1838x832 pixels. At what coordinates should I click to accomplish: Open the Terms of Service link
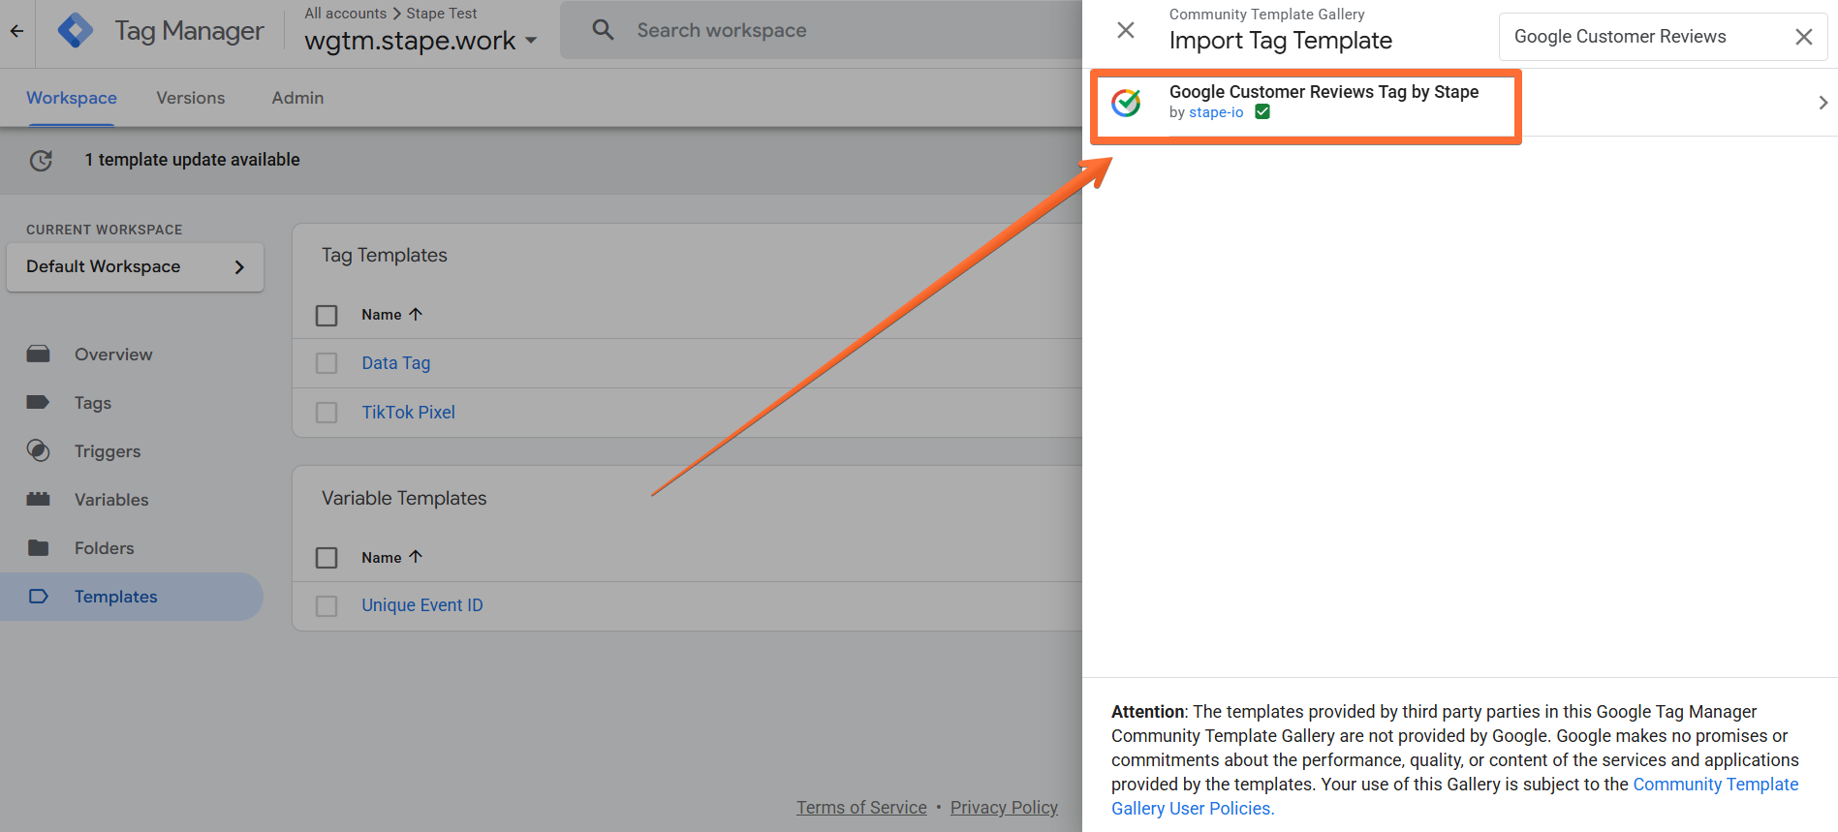pos(861,808)
